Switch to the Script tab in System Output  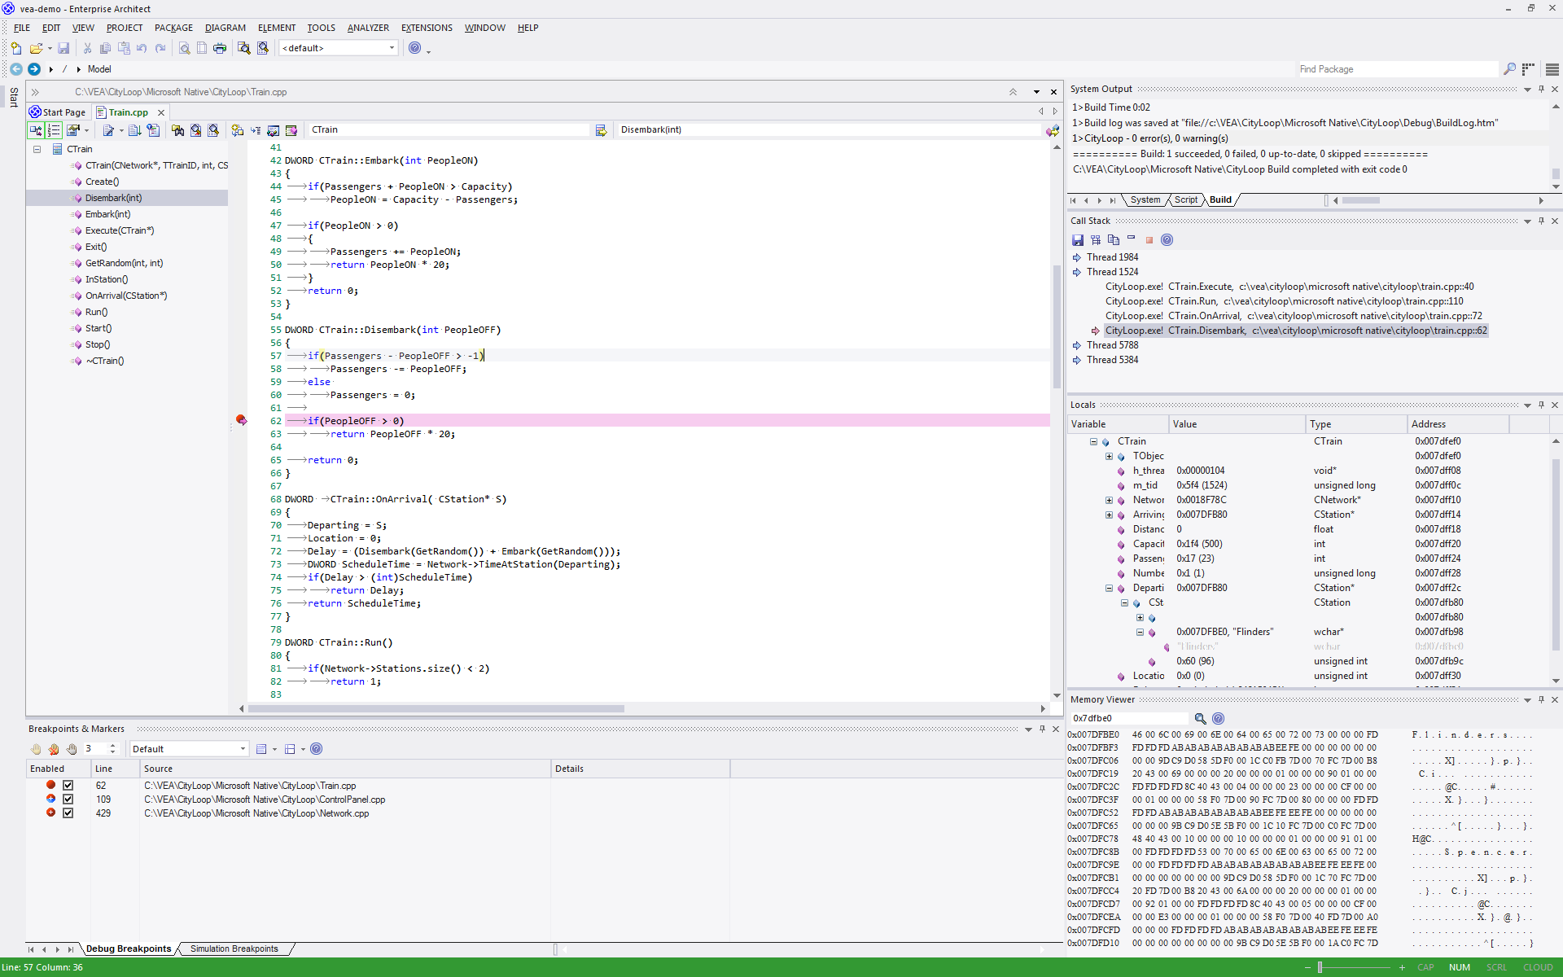[x=1185, y=199]
